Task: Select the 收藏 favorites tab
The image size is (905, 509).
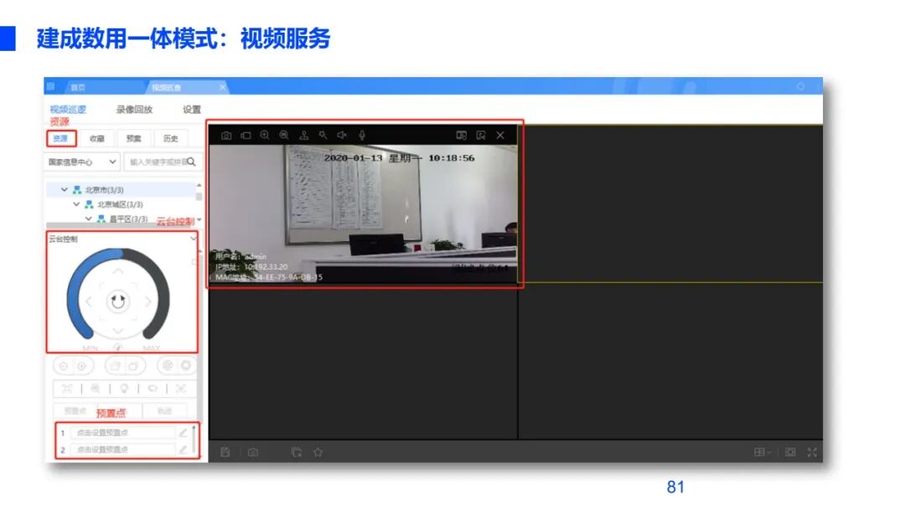Action: [x=97, y=138]
